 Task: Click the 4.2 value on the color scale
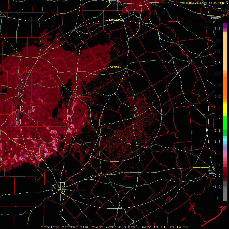[x=218, y=108]
